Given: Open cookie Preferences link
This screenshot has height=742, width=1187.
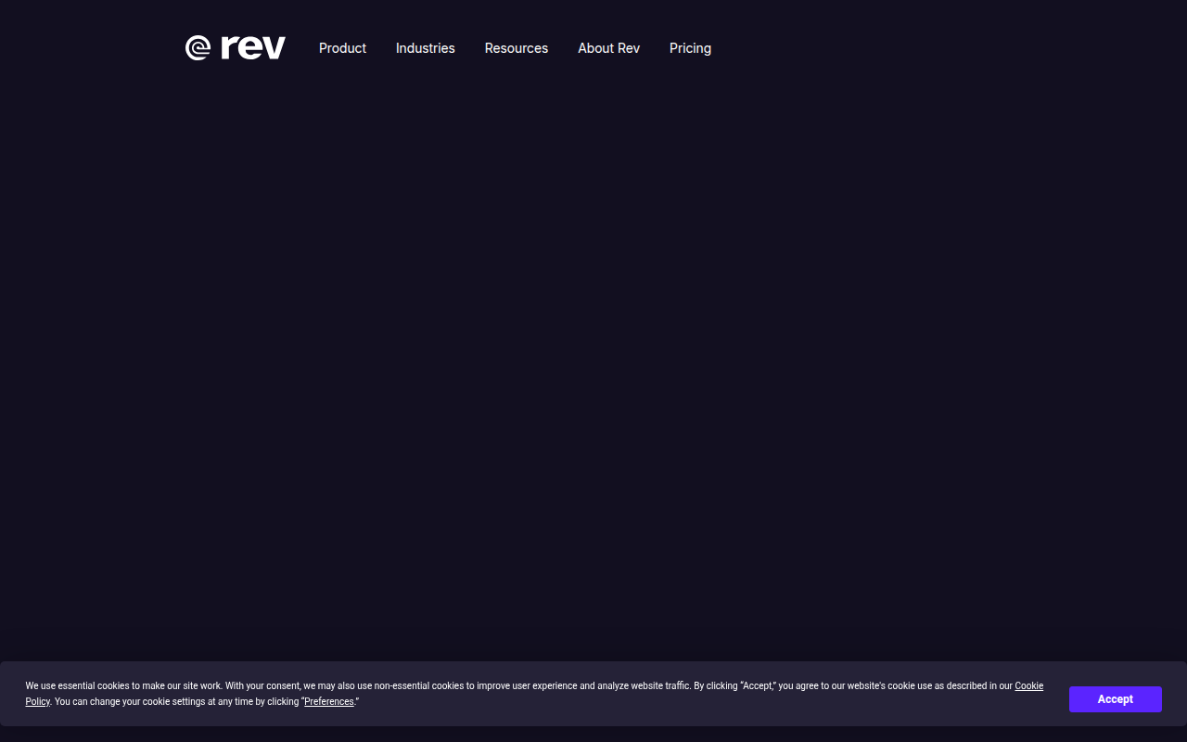Looking at the screenshot, I should point(329,702).
